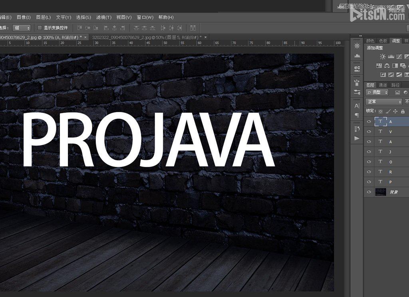Click Align Bottom Edges icon

point(96,28)
